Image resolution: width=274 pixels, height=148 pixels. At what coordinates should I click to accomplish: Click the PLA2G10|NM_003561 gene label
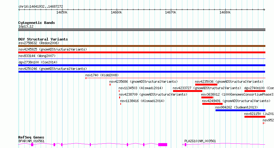point(200,141)
